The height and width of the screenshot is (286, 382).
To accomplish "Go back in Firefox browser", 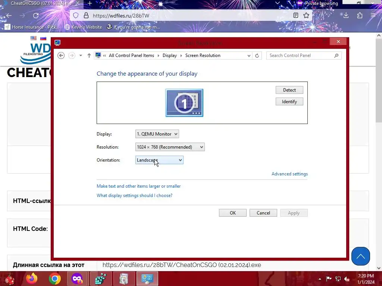I will [9, 16].
